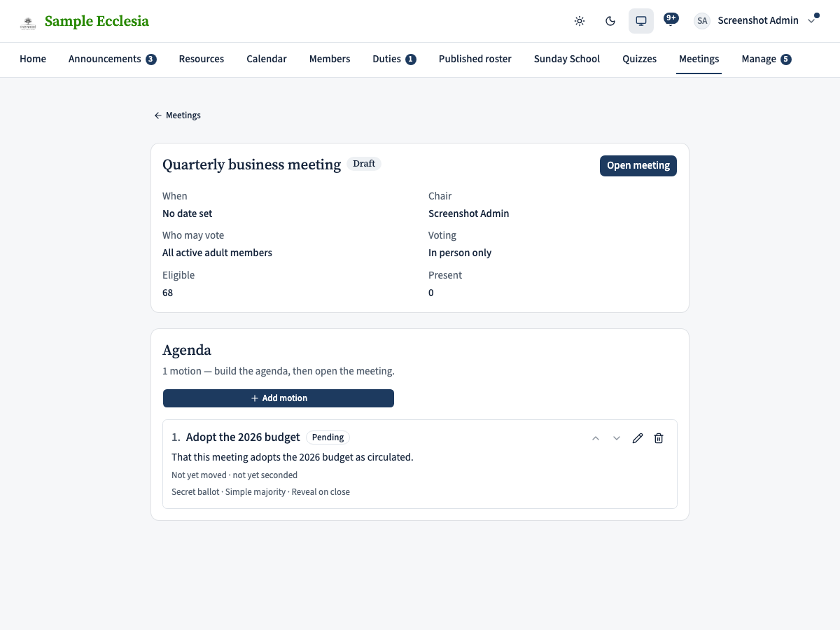The width and height of the screenshot is (840, 630).
Task: Go to Announcements tab
Action: coord(112,59)
